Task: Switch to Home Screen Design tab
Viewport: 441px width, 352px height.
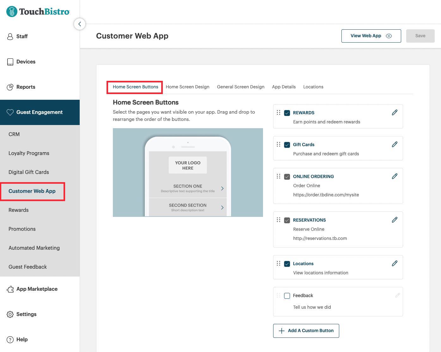Action: [x=187, y=87]
